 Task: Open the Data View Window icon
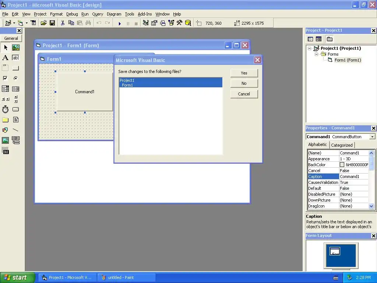(x=188, y=23)
